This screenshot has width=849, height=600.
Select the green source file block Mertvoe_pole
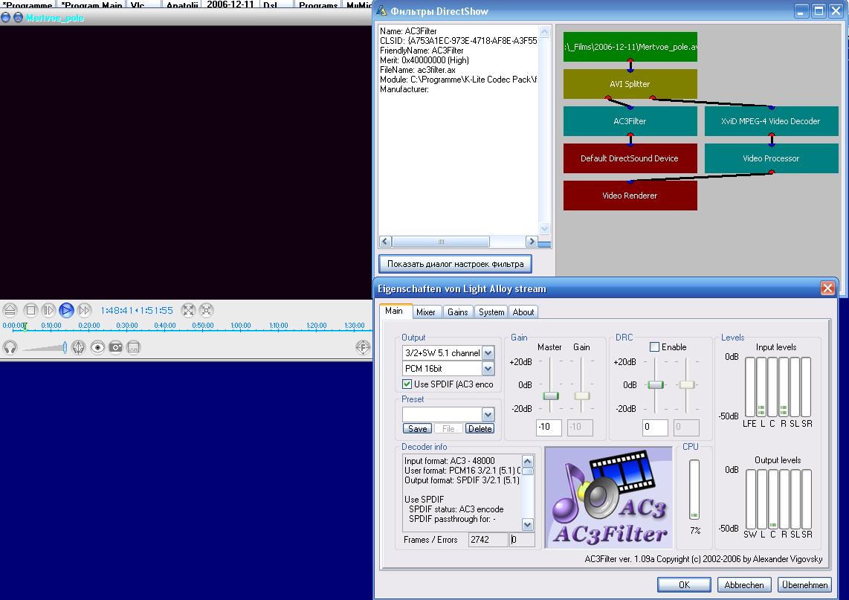click(x=630, y=47)
